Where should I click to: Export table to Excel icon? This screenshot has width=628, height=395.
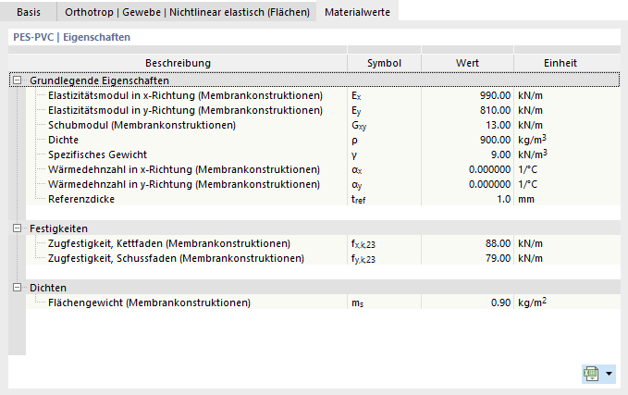point(591,374)
